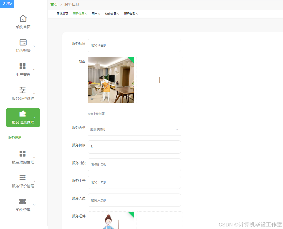Click 系统首页 label in sidebar

[23, 27]
